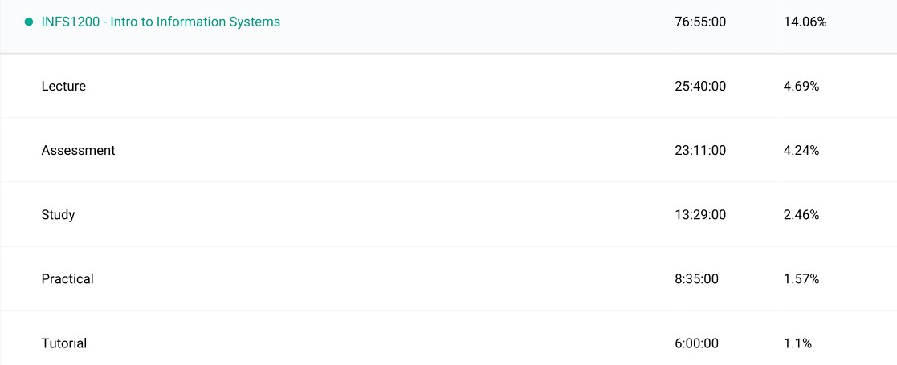The width and height of the screenshot is (897, 365).
Task: Select the Lecture task name
Action: (x=63, y=87)
